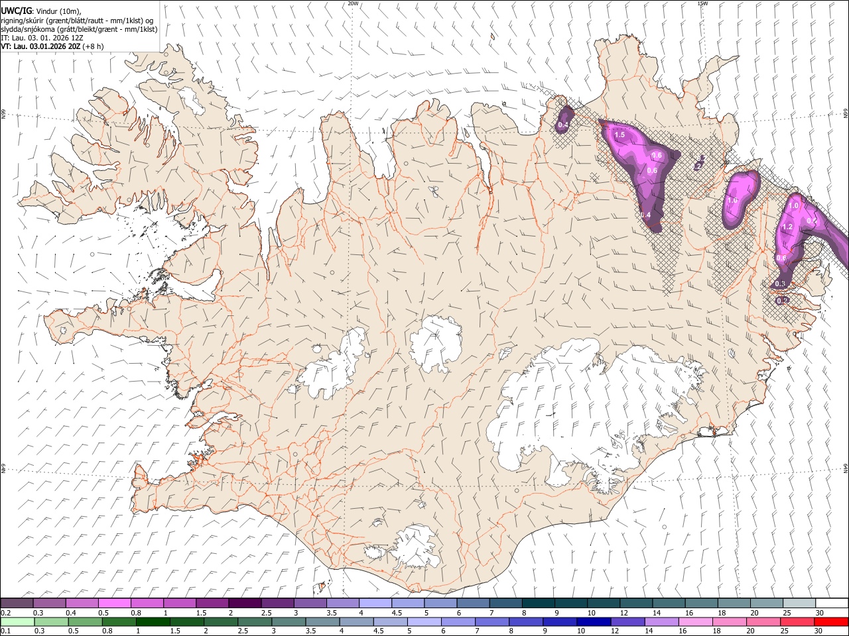Screen dimensions: 849x636
Task: Click the magenta 1.5 snow-scale swatch
Action: [212, 604]
